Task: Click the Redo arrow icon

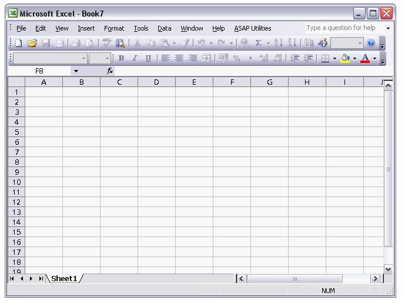Action: pos(222,43)
